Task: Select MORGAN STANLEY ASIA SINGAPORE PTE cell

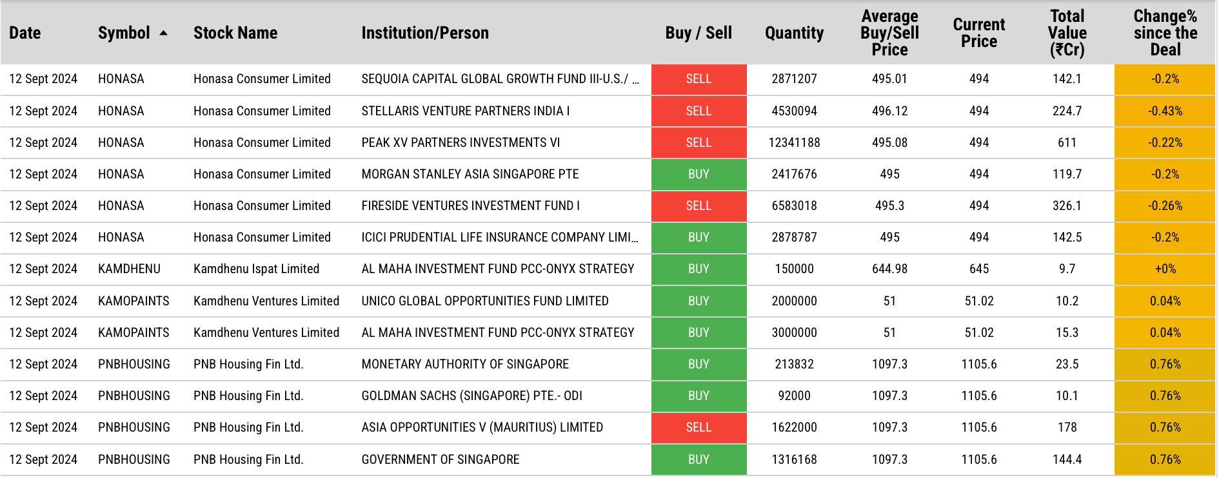Action: tap(470, 174)
